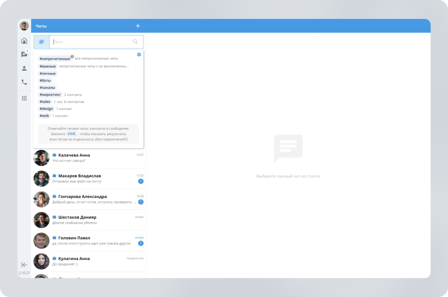The image size is (448, 297).
Task: Click briefcase icon next to Калачева Анна
Action: coord(54,155)
